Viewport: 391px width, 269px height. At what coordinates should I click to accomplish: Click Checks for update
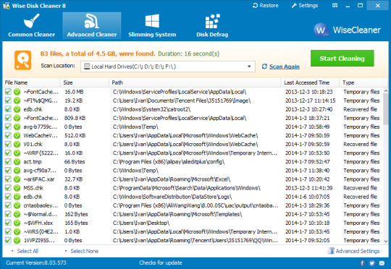[x=161, y=262]
